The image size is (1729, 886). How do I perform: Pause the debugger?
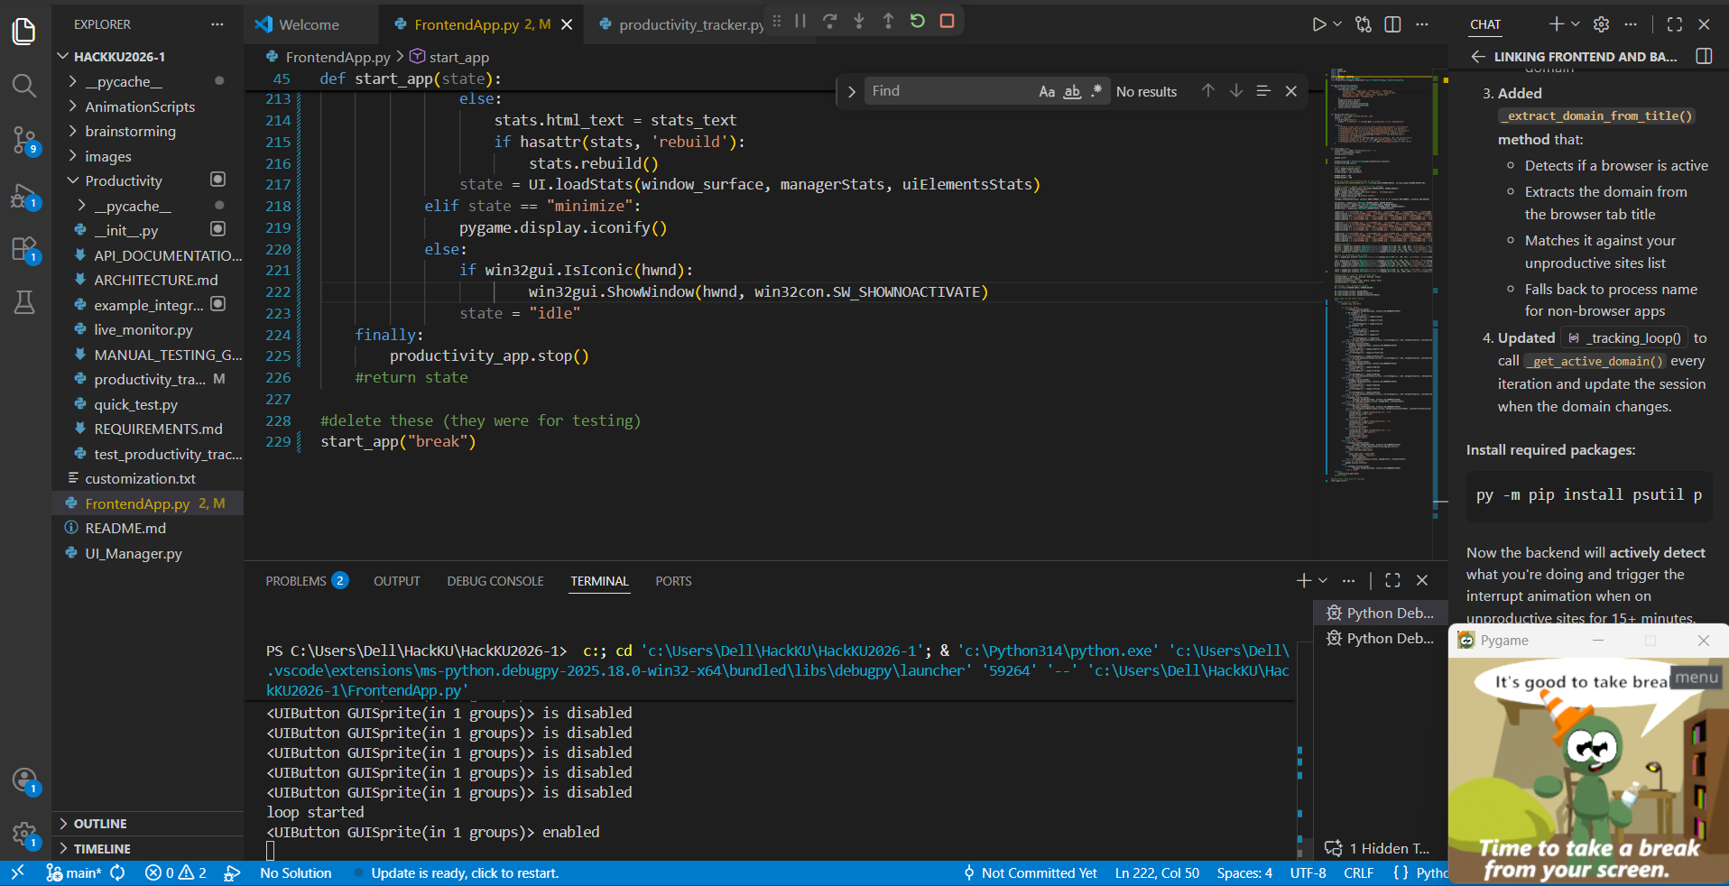800,21
